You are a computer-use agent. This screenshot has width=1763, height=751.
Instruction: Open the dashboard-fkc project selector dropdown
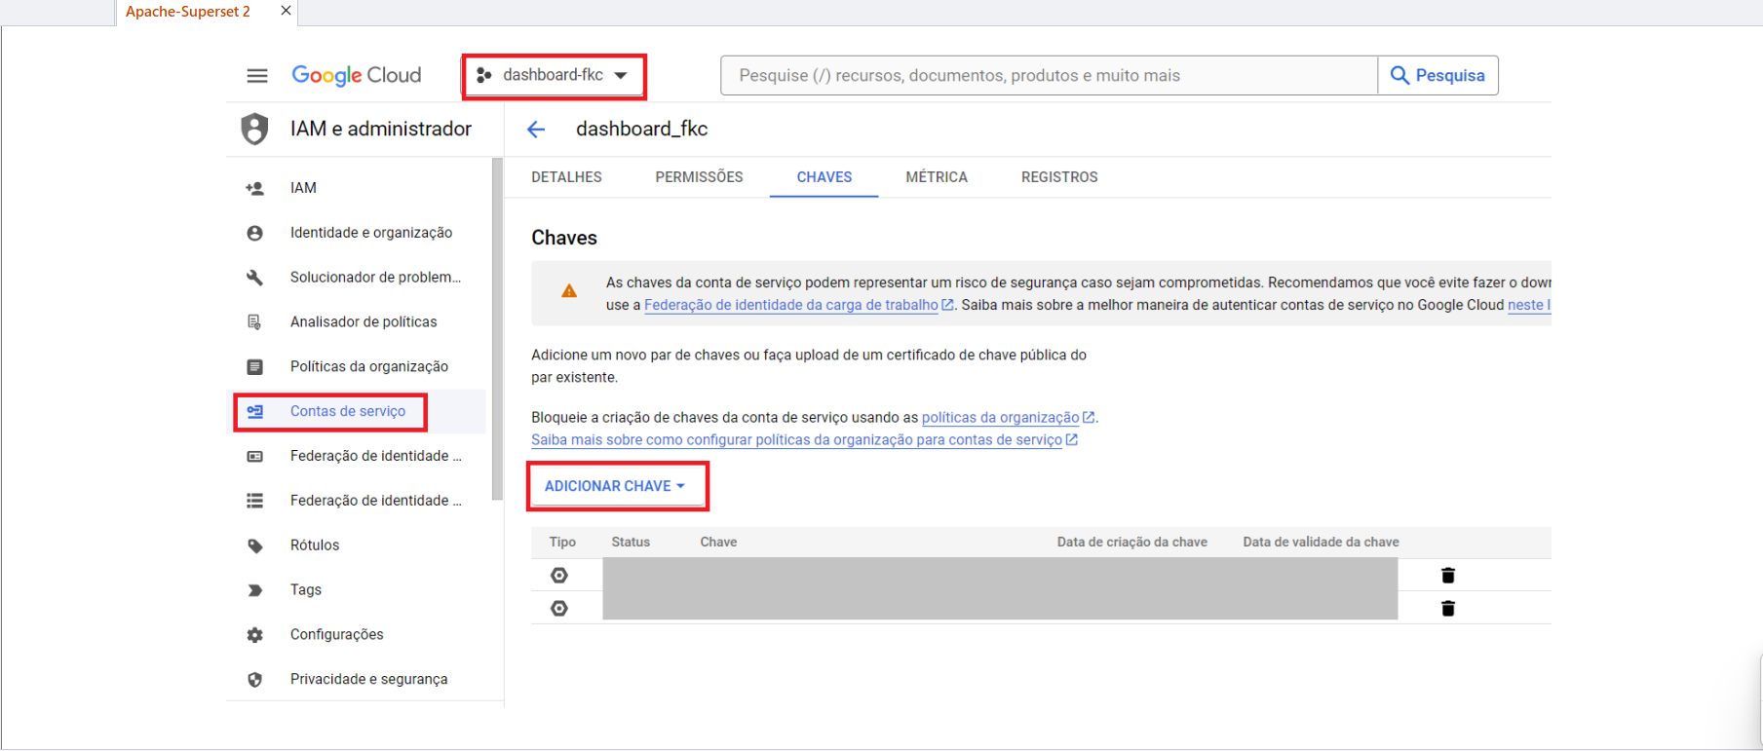(554, 76)
